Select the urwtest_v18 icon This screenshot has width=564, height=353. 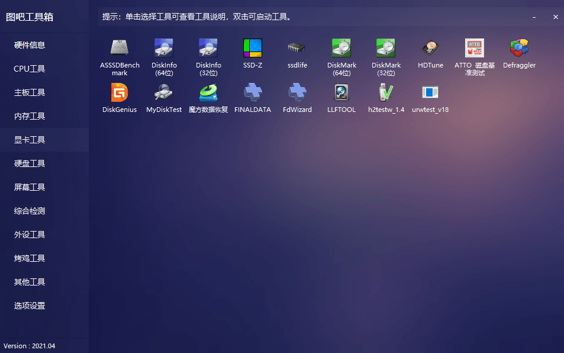pos(430,92)
